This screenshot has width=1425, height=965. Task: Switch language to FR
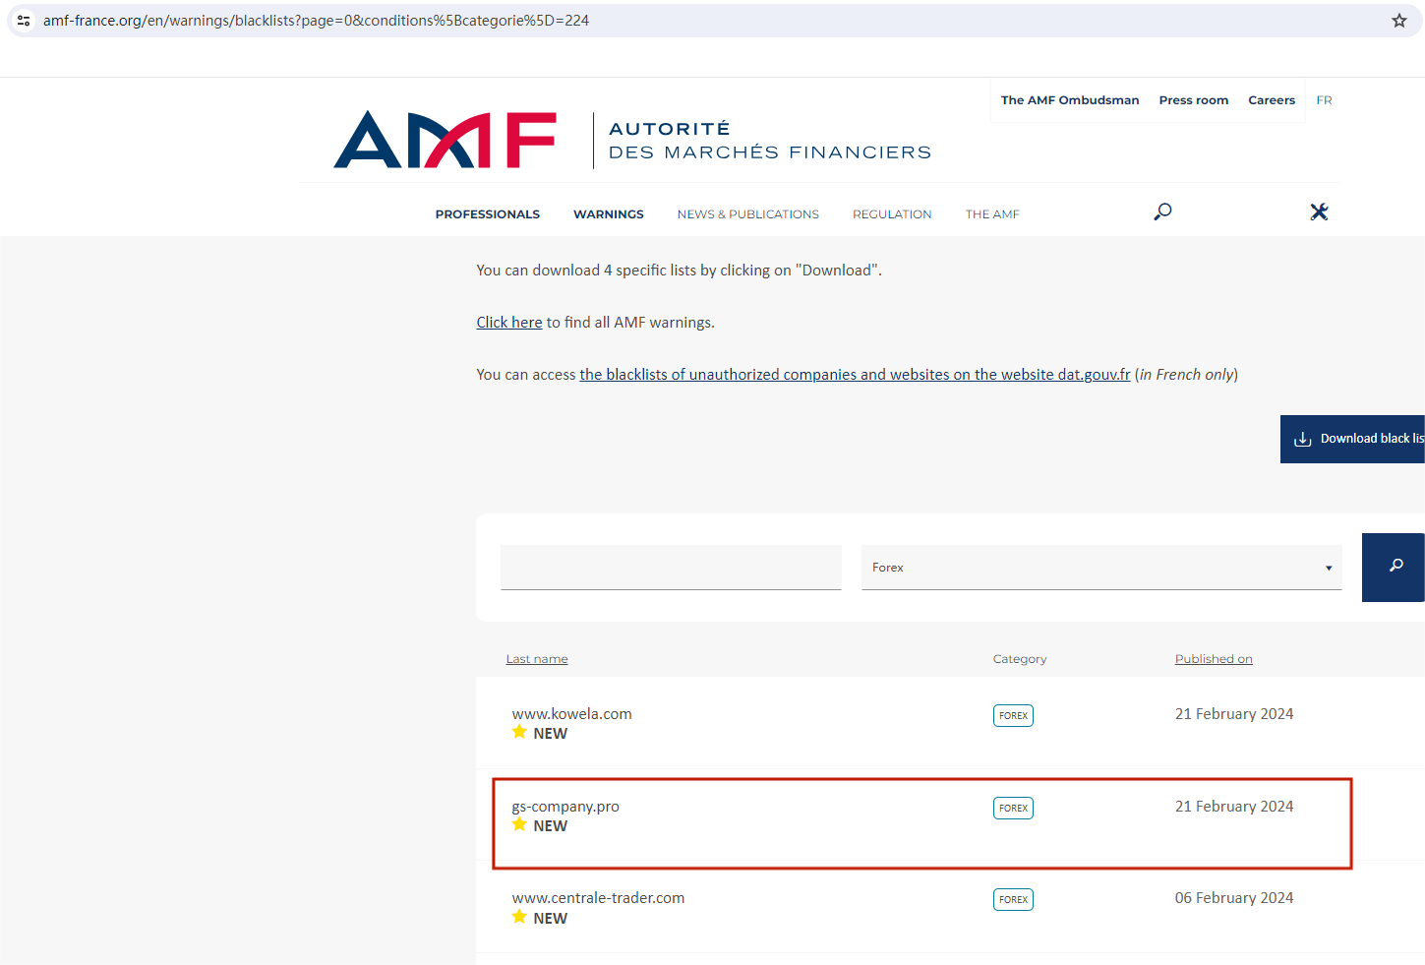(1325, 100)
